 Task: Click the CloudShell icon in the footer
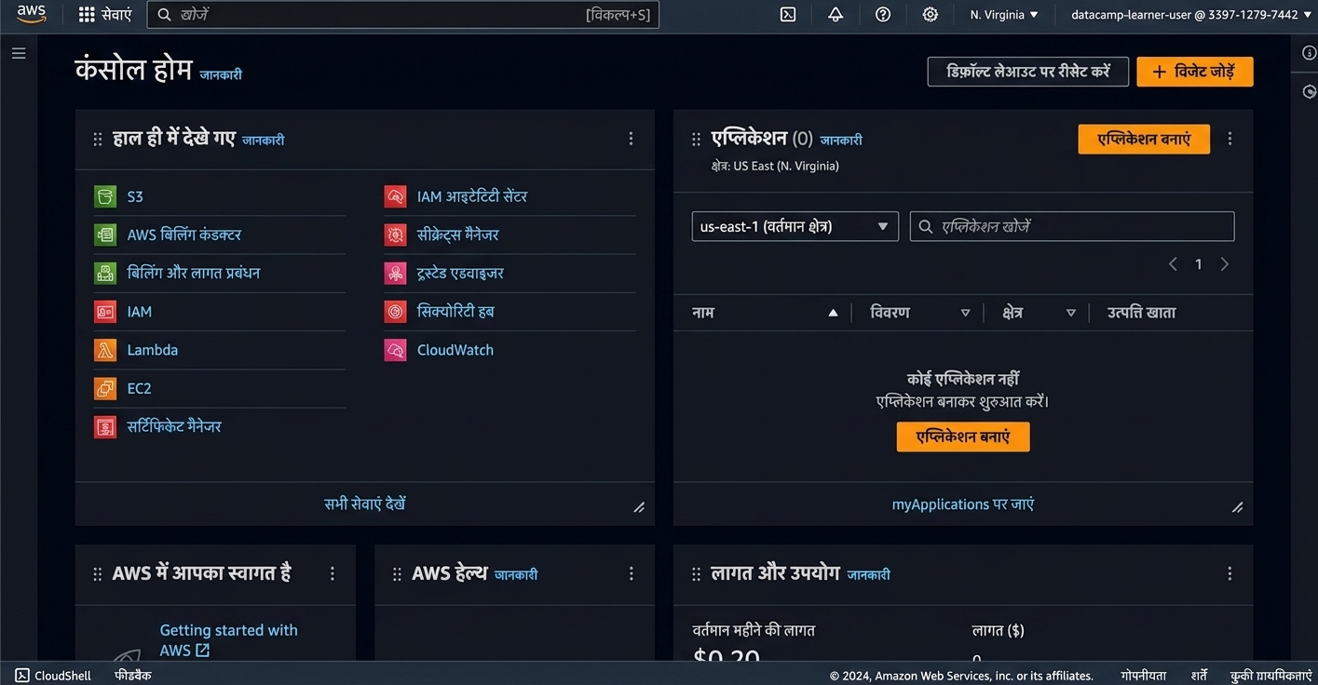tap(22, 676)
